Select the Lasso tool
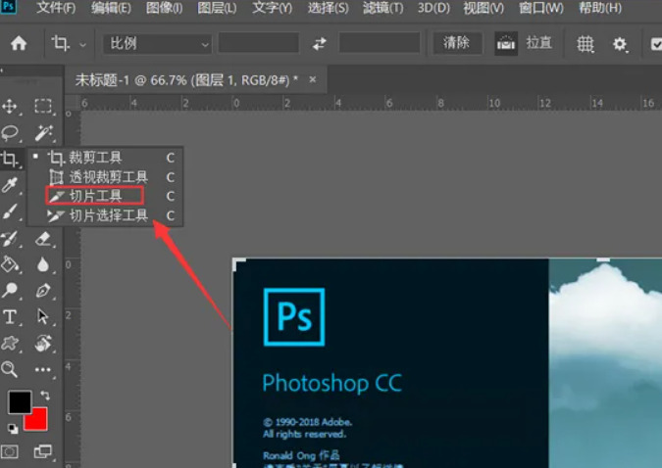This screenshot has width=662, height=468. point(9,133)
